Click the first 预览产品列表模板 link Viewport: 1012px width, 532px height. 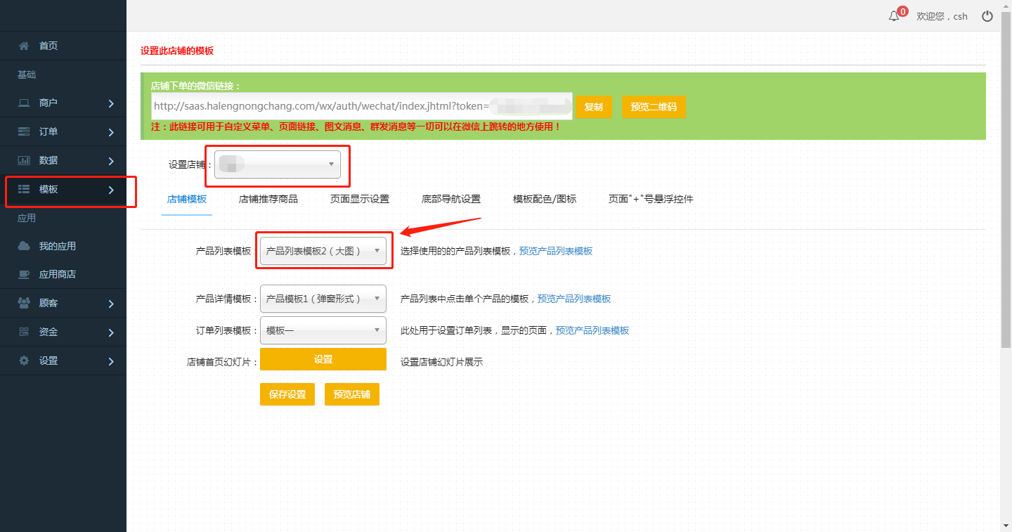pos(556,251)
